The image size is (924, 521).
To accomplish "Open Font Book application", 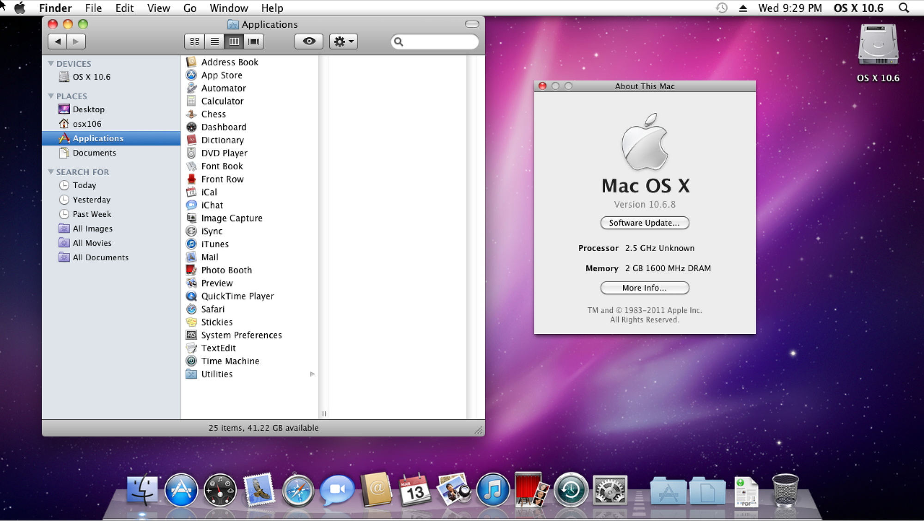I will (222, 166).
